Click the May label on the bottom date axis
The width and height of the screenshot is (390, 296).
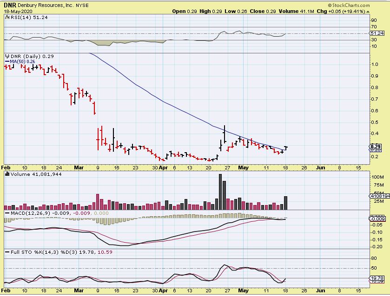(243, 290)
